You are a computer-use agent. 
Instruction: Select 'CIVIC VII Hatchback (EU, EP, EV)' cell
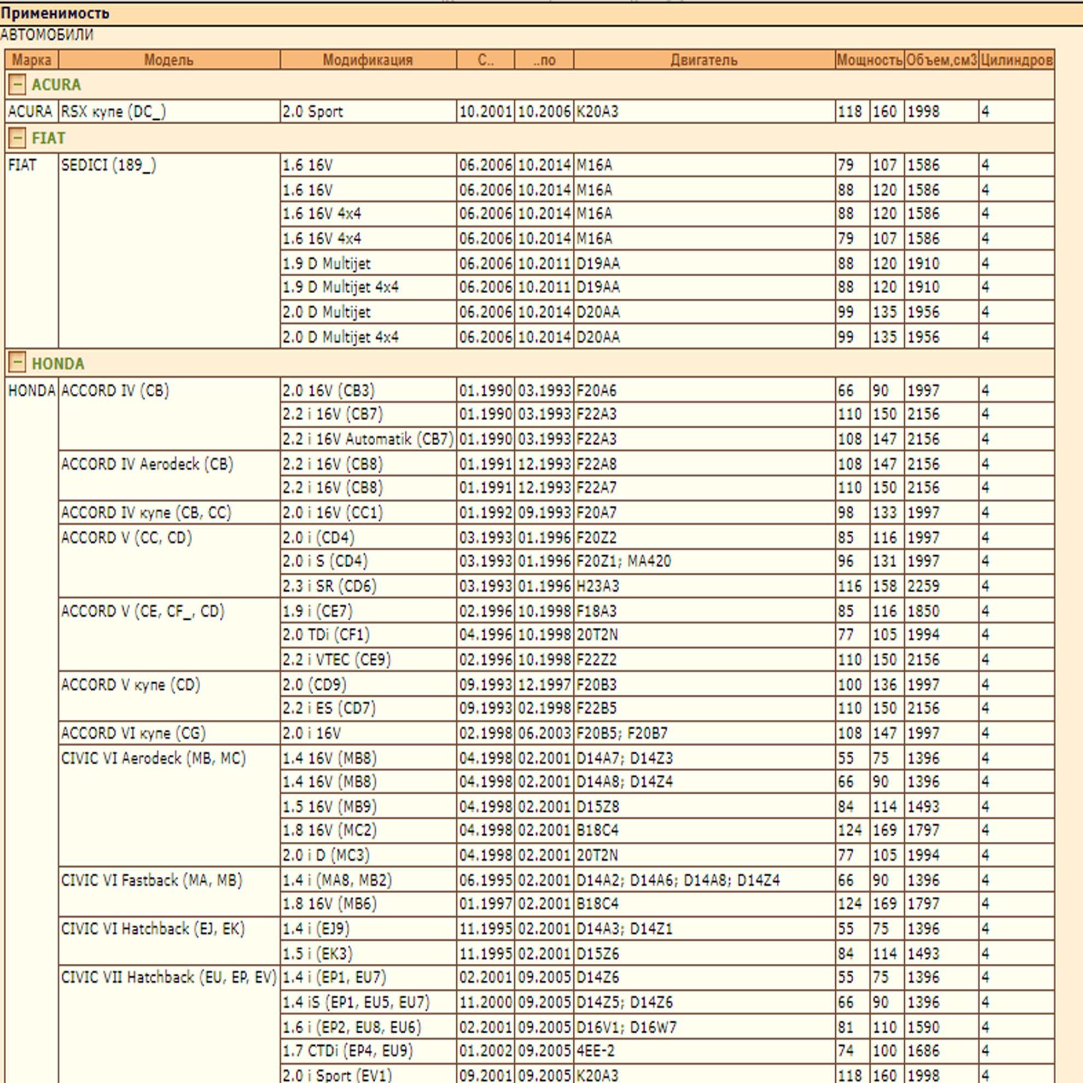click(x=168, y=1024)
